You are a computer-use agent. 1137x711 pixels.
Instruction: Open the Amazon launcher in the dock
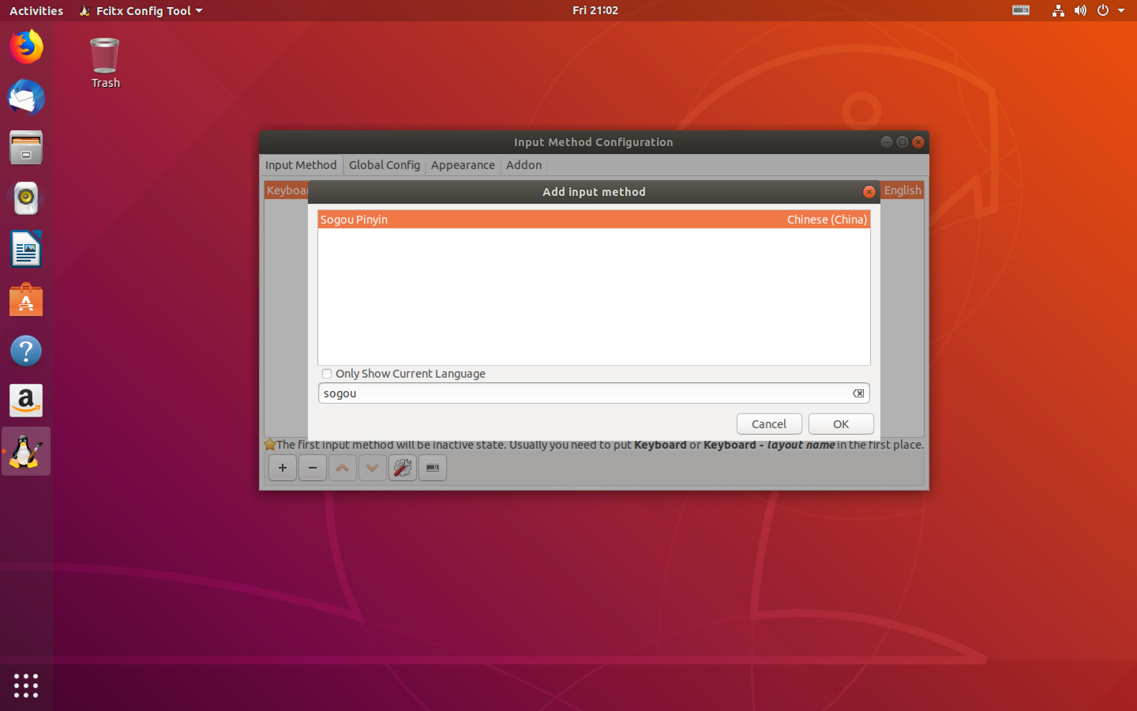[26, 401]
